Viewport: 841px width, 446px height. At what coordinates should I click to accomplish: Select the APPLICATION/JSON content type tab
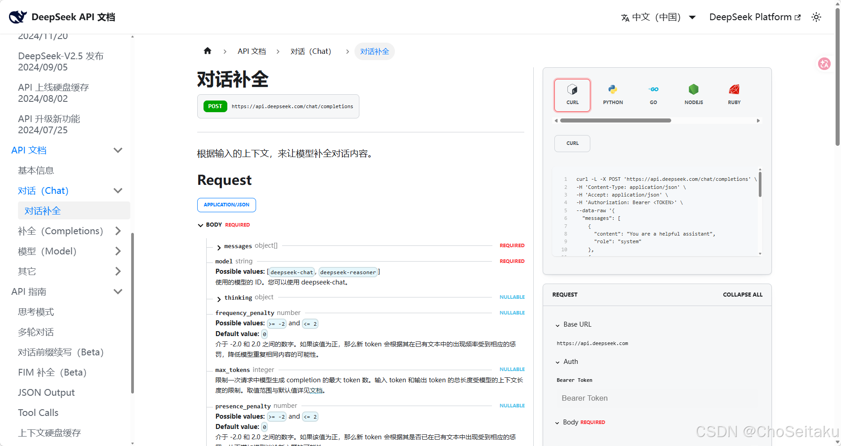point(226,205)
